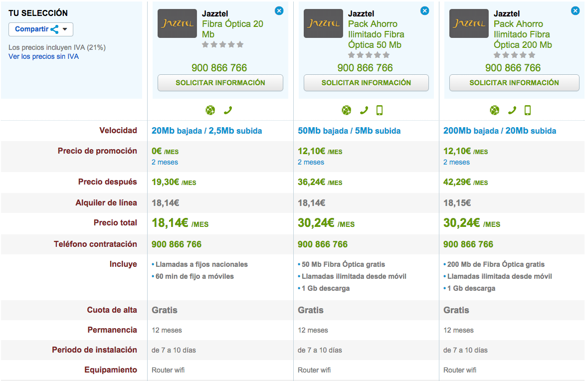Image resolution: width=585 pixels, height=381 pixels.
Task: Click the Equipamiento row label
Action: [111, 370]
